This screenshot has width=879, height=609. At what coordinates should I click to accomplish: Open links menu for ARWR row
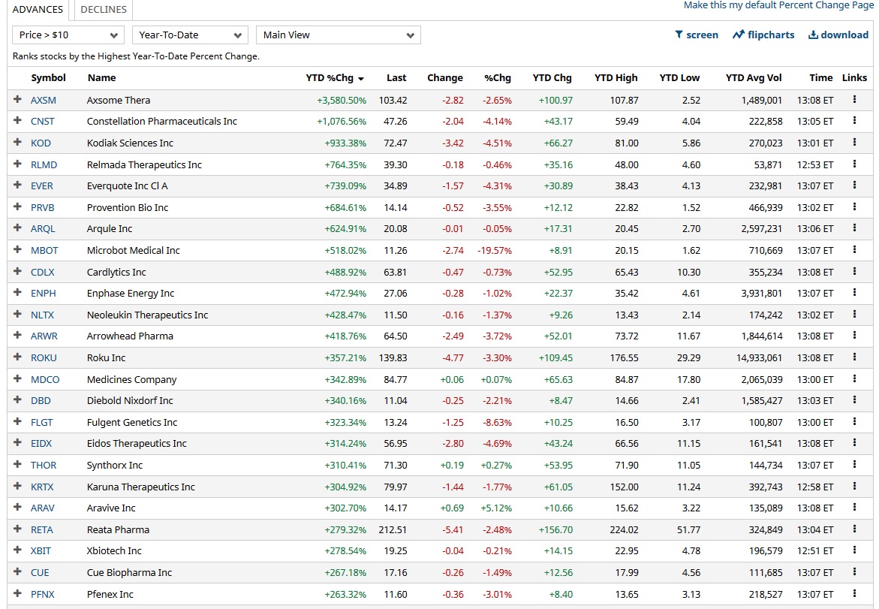coord(854,336)
